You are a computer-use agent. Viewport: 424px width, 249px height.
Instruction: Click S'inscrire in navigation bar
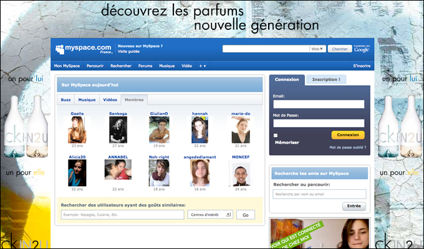click(362, 66)
